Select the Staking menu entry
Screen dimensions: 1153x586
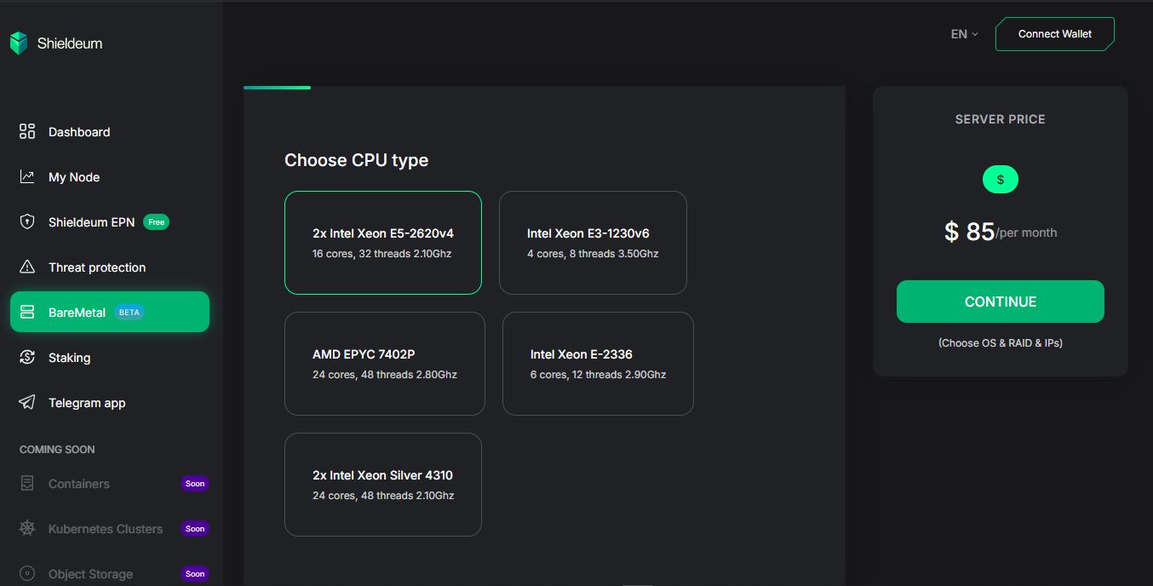(x=110, y=358)
